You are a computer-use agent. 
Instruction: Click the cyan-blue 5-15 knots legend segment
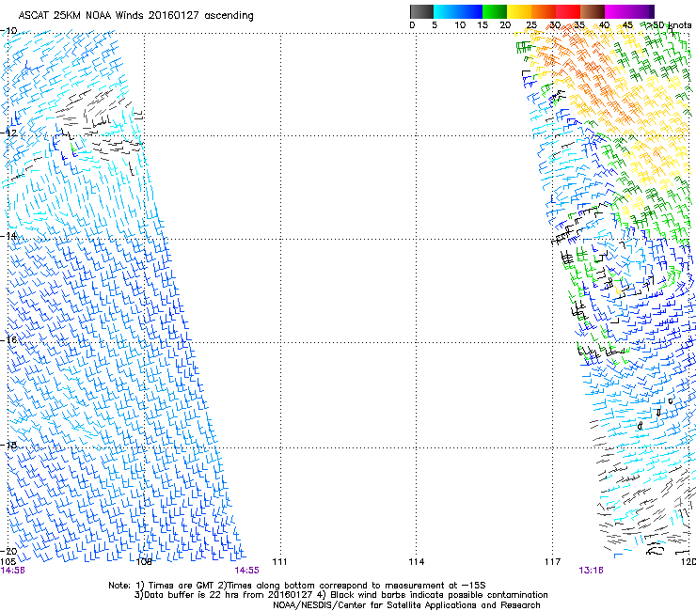(458, 11)
